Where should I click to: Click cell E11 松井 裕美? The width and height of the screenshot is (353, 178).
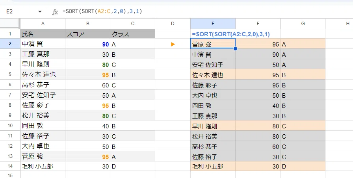point(213,136)
